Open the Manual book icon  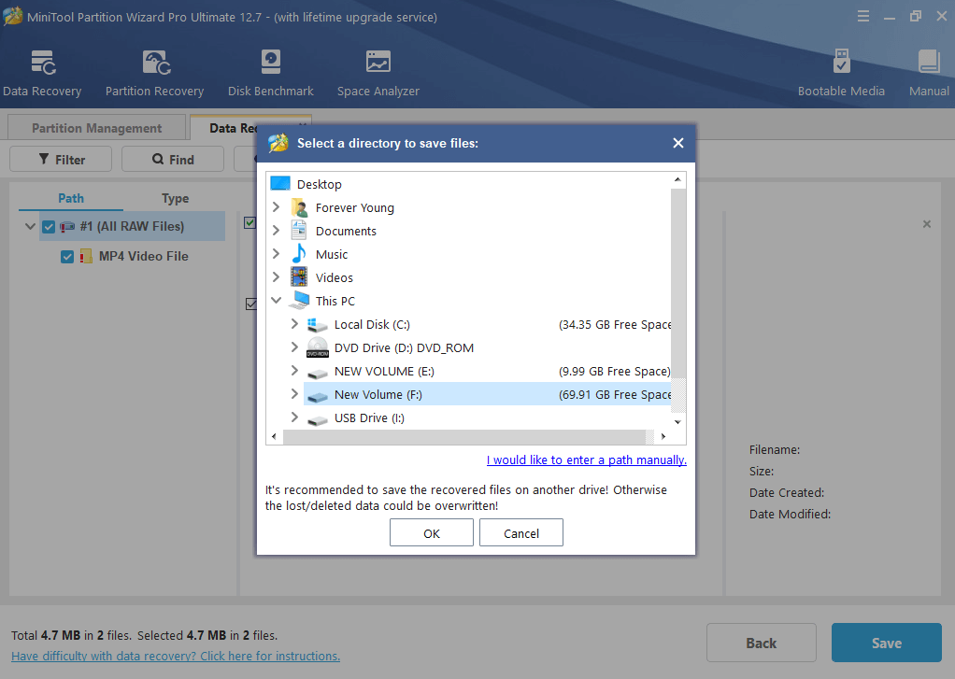pyautogui.click(x=929, y=62)
